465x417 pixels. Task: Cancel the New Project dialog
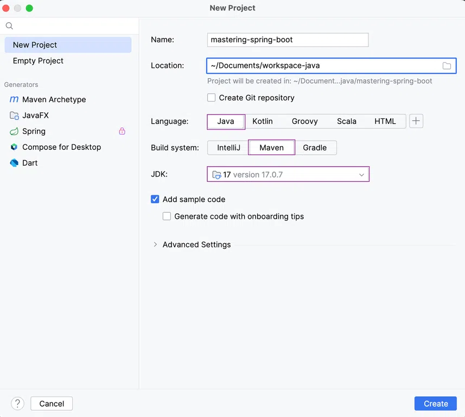tap(52, 403)
